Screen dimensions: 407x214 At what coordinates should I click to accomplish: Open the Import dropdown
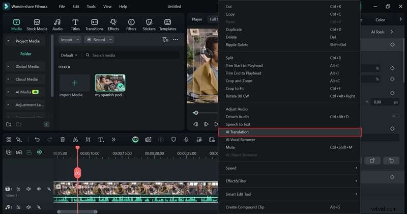pos(69,40)
